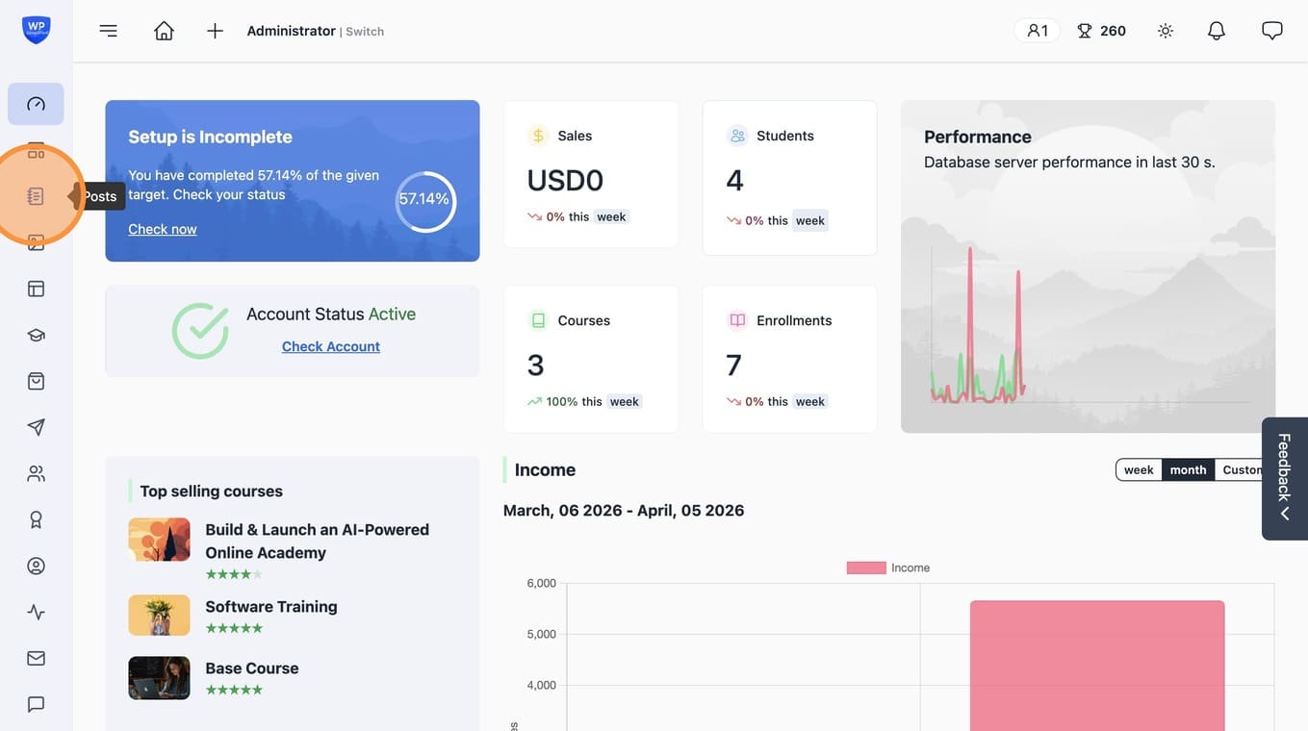Image resolution: width=1308 pixels, height=731 pixels.
Task: Open the trophy points badge showing 260
Action: (1101, 31)
